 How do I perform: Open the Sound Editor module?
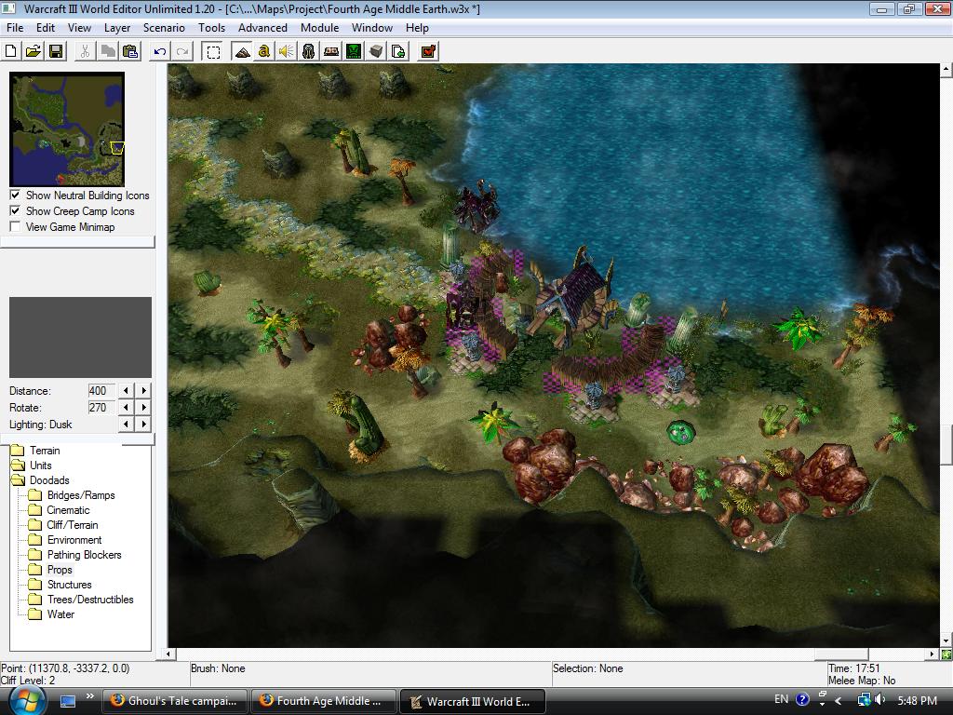(287, 52)
